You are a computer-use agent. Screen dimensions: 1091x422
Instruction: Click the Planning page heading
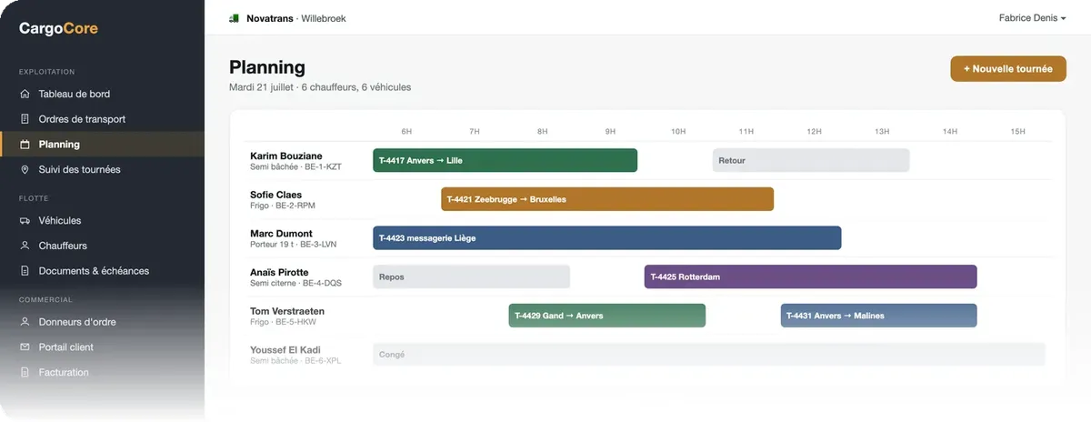point(267,67)
